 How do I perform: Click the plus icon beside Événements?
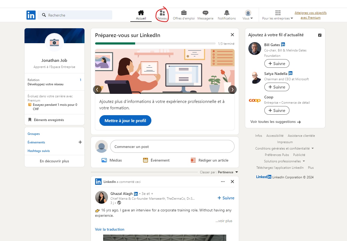[80, 142]
